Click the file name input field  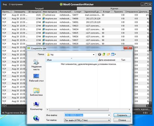tap(86, 115)
